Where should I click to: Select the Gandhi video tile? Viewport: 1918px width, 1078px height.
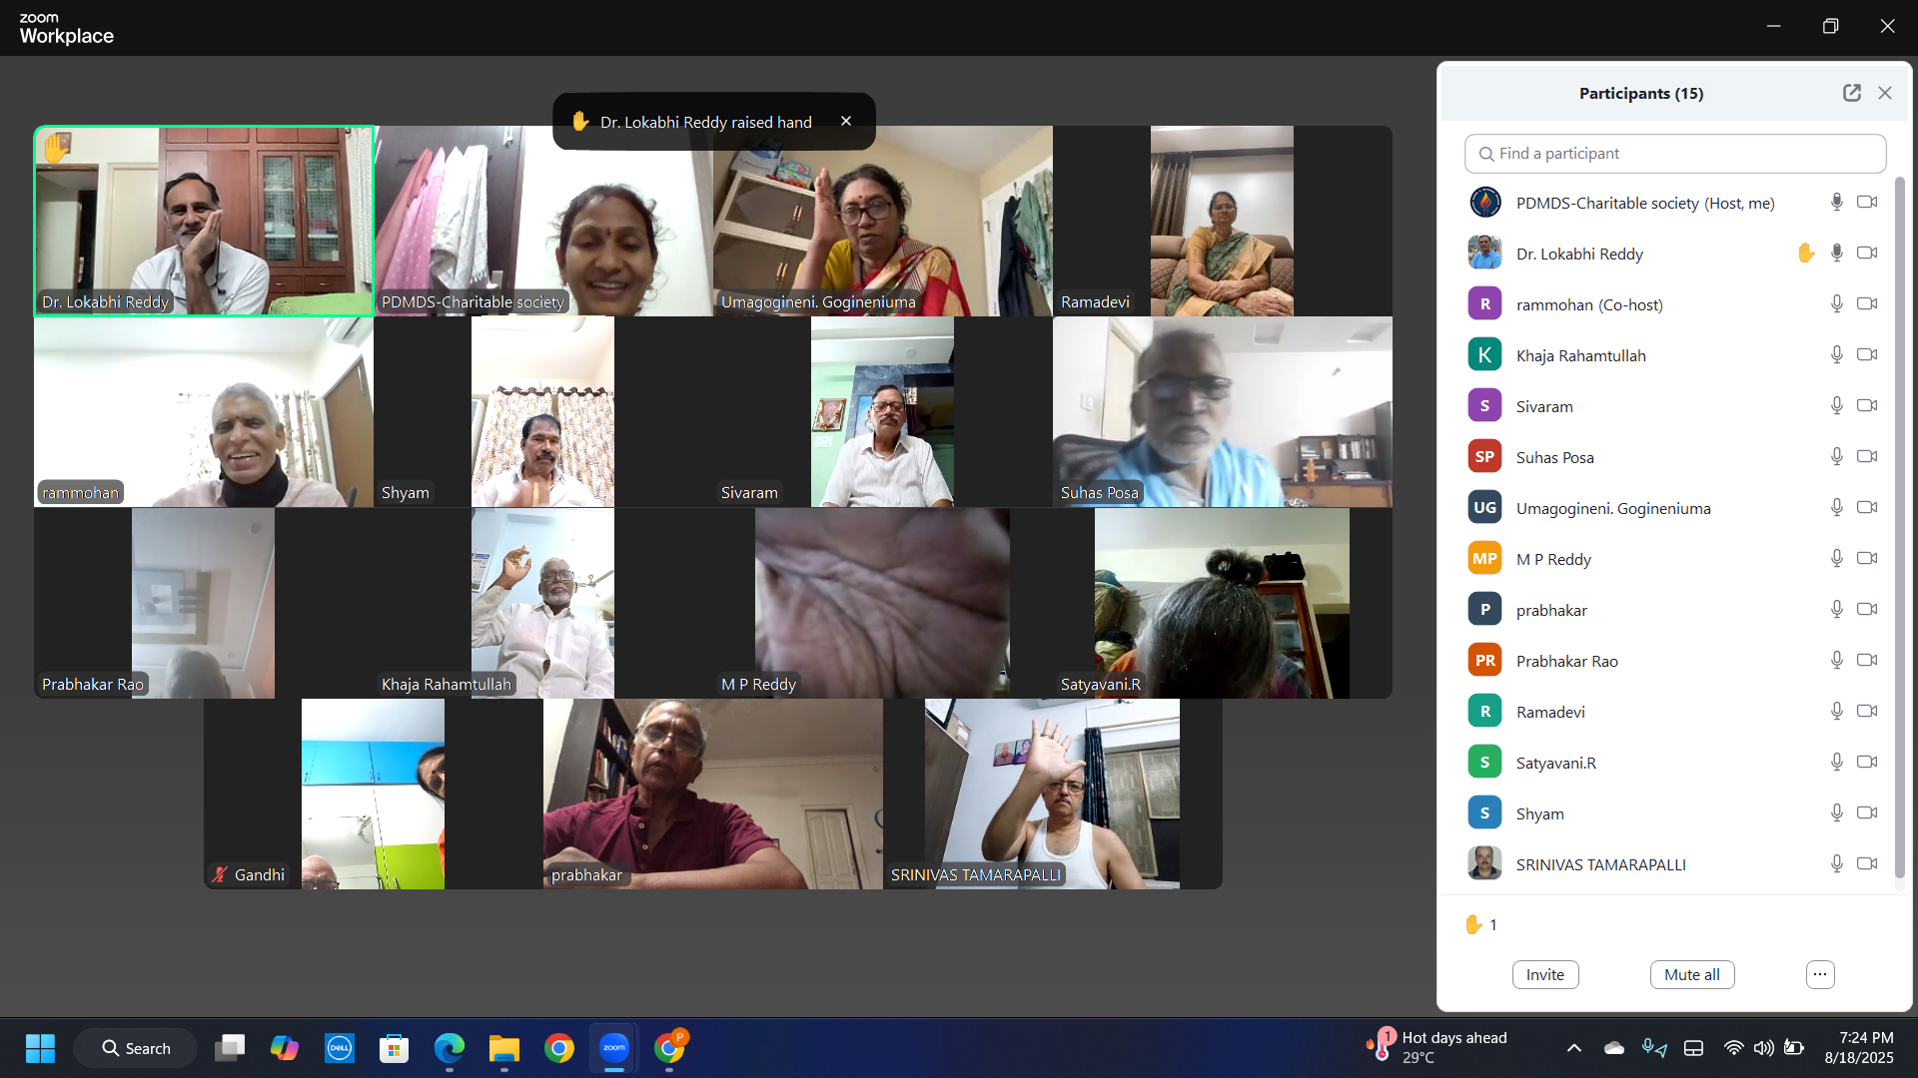(374, 795)
